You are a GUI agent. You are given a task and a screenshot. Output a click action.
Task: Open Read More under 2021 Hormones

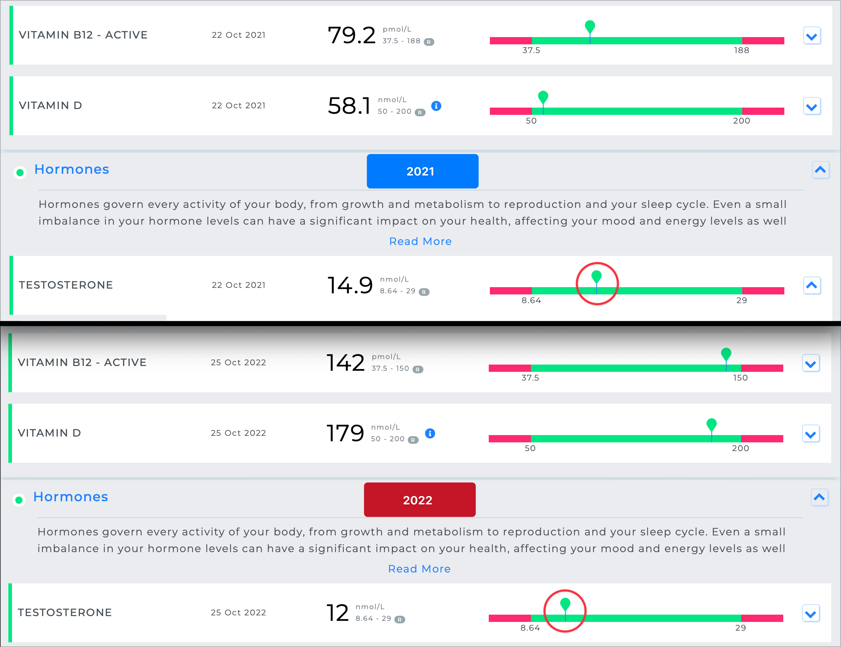point(420,241)
